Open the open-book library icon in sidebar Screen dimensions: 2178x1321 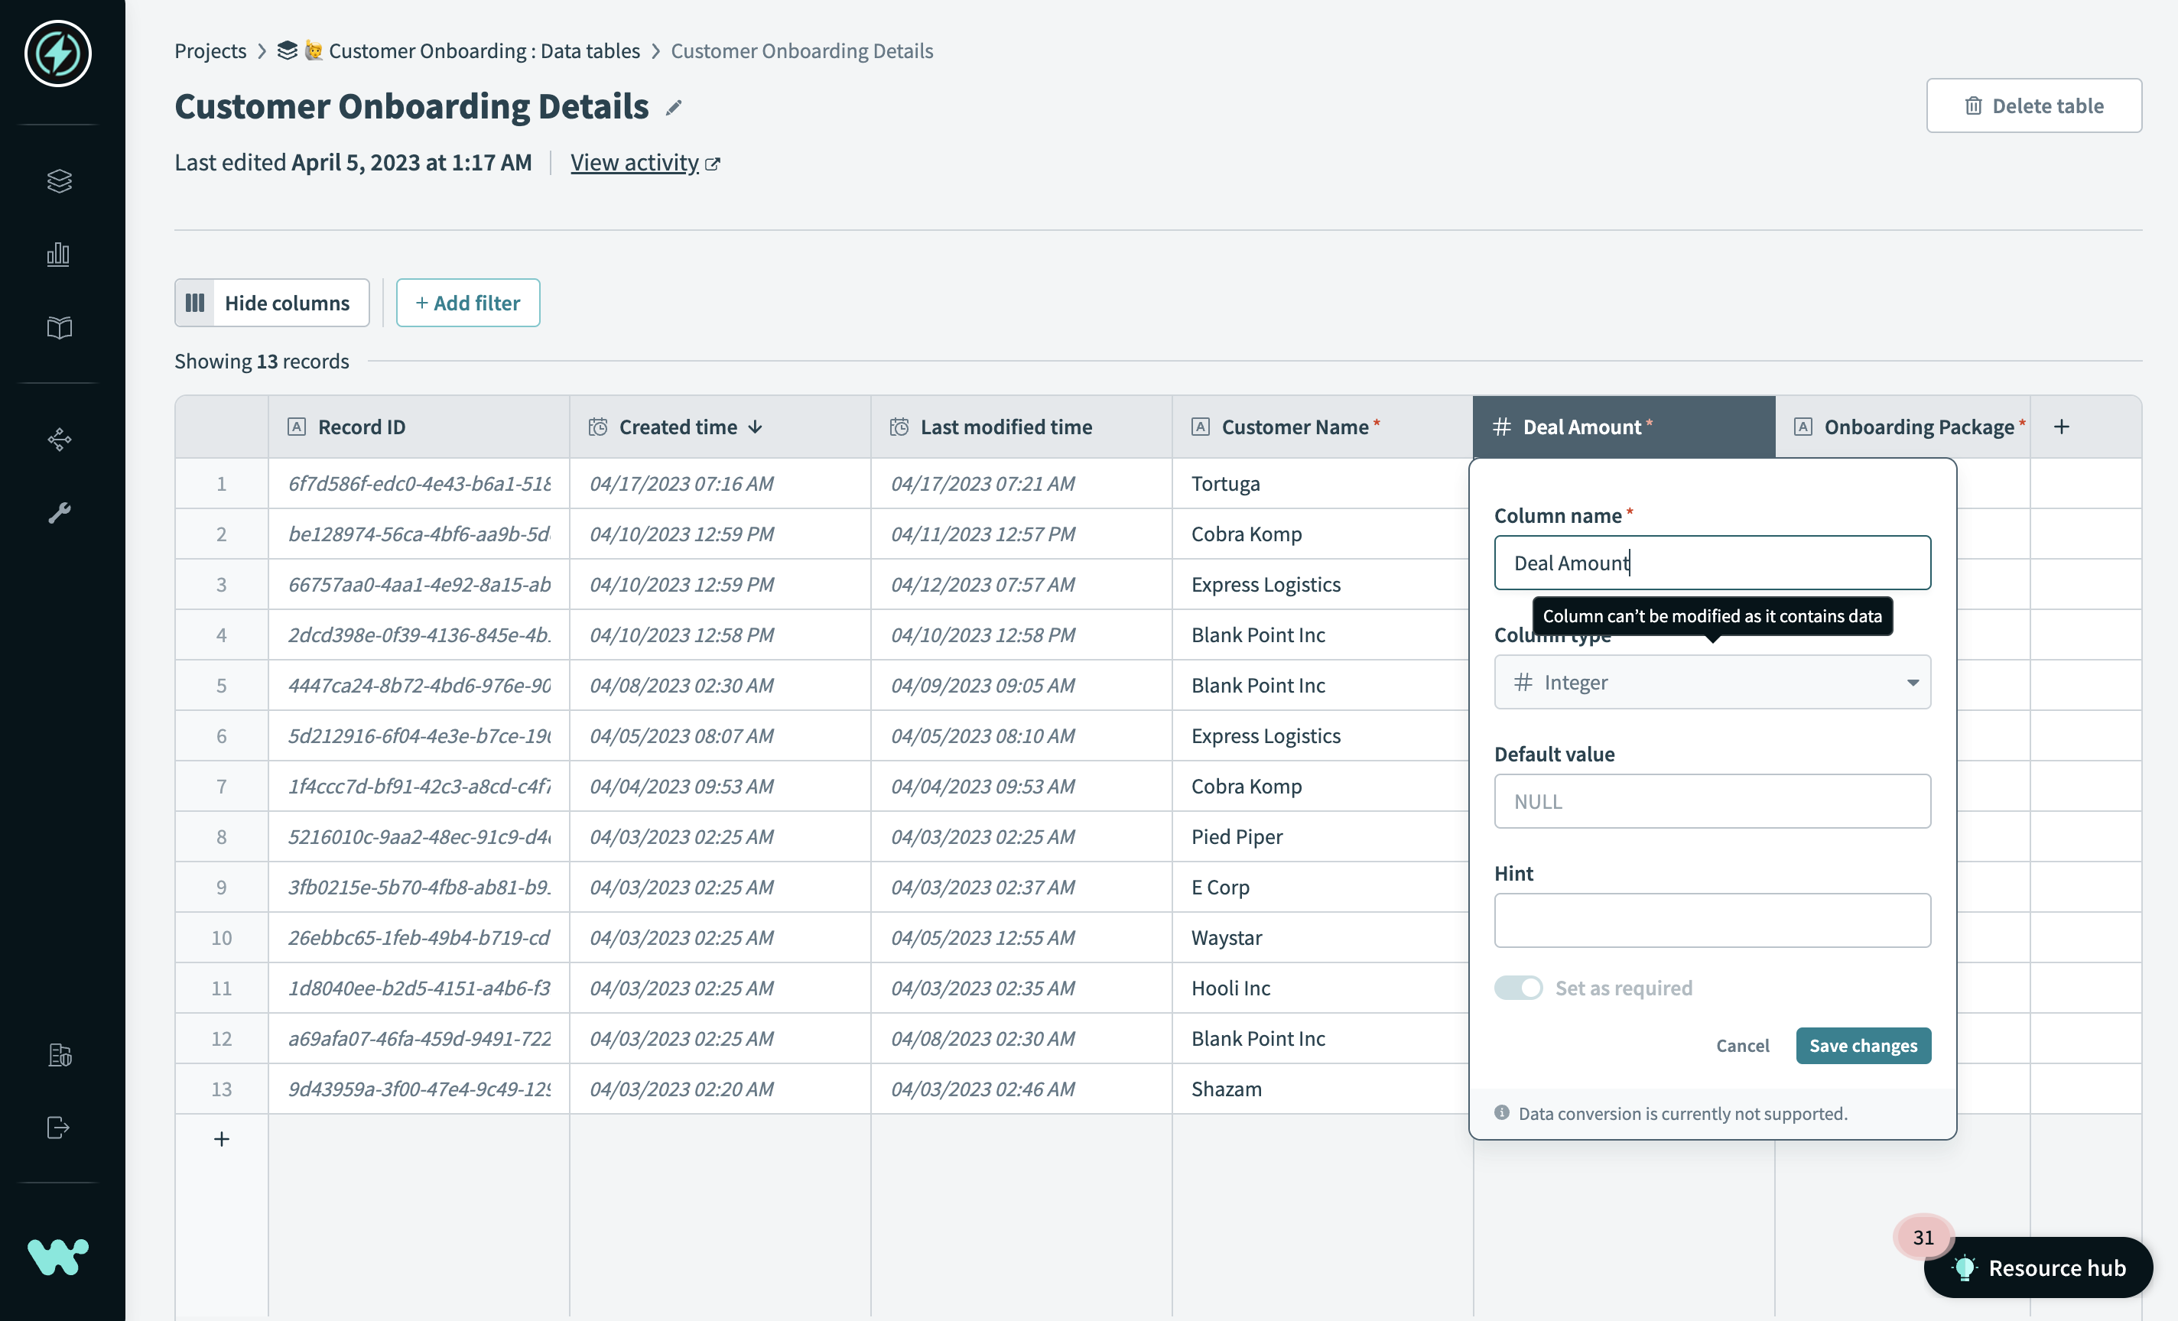(x=58, y=328)
